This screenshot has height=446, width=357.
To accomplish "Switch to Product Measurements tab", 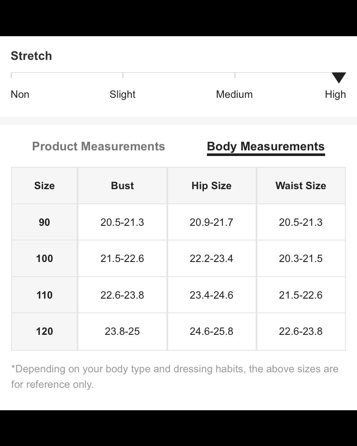I will (98, 147).
